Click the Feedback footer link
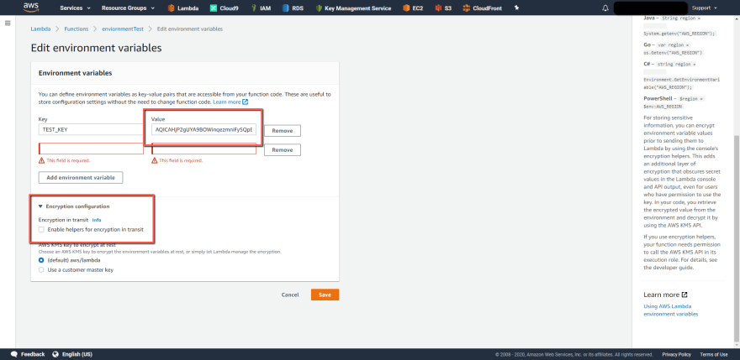740x360 pixels. [33, 354]
